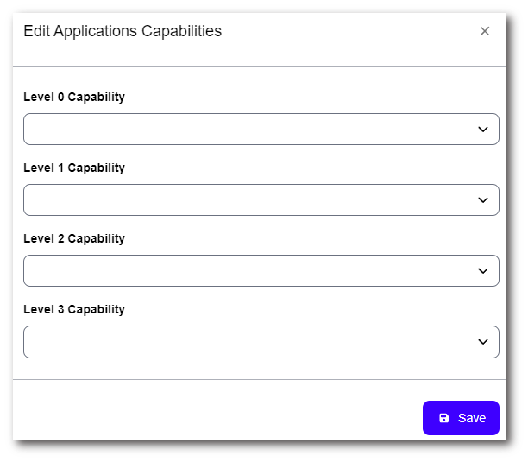
Task: Click the chevron arrow of Level 3 dropdown
Action: [x=483, y=342]
